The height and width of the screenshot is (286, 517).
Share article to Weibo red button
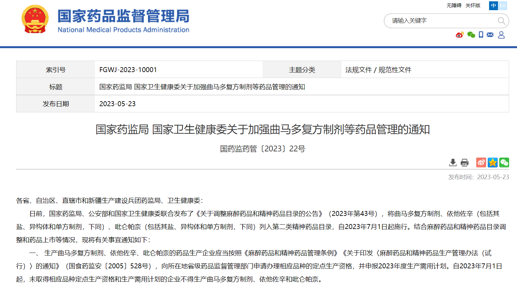point(481,162)
